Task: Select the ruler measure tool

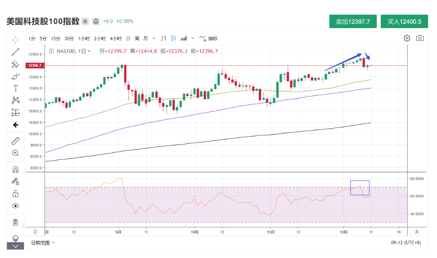Action: pyautogui.click(x=16, y=141)
